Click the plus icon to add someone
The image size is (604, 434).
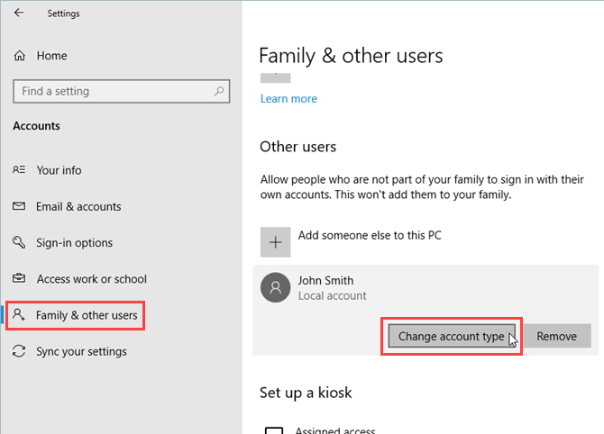(275, 241)
